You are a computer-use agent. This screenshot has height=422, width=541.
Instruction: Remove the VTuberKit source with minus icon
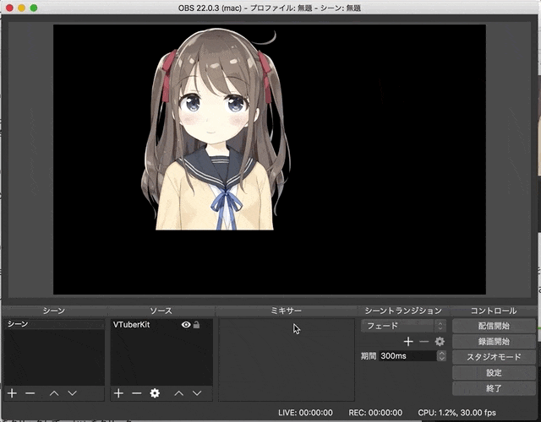click(x=137, y=393)
